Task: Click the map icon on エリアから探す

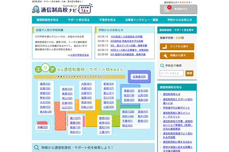Action: click(x=165, y=47)
